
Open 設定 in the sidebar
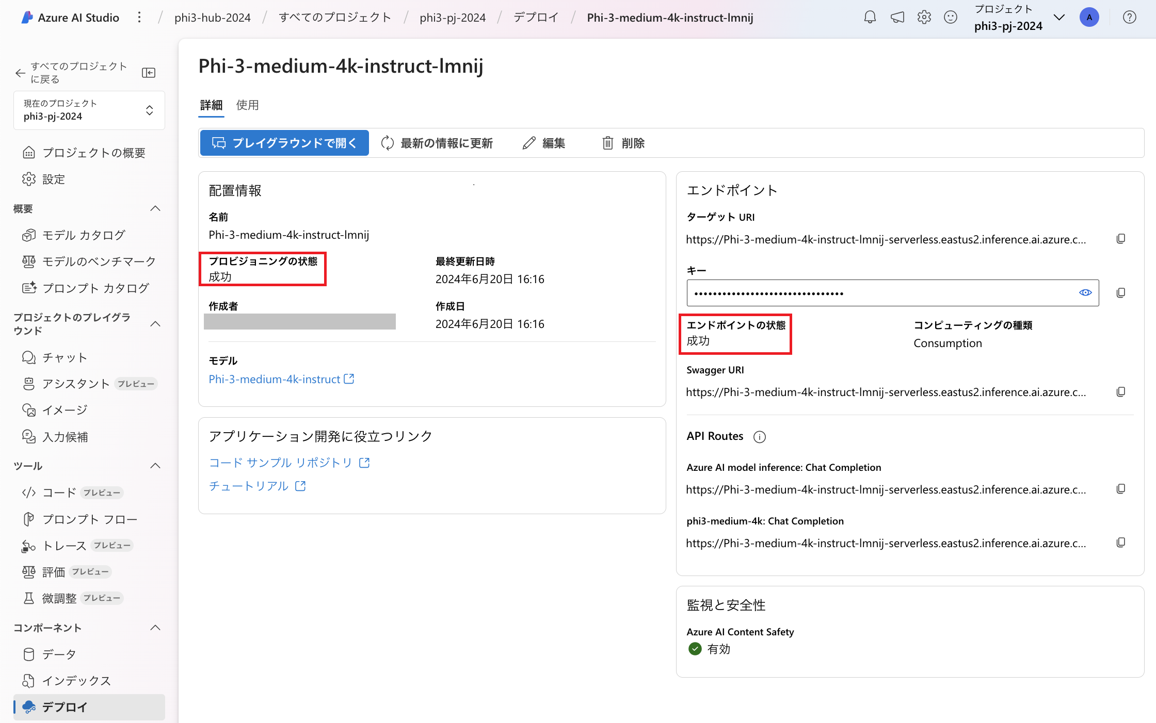89,179
